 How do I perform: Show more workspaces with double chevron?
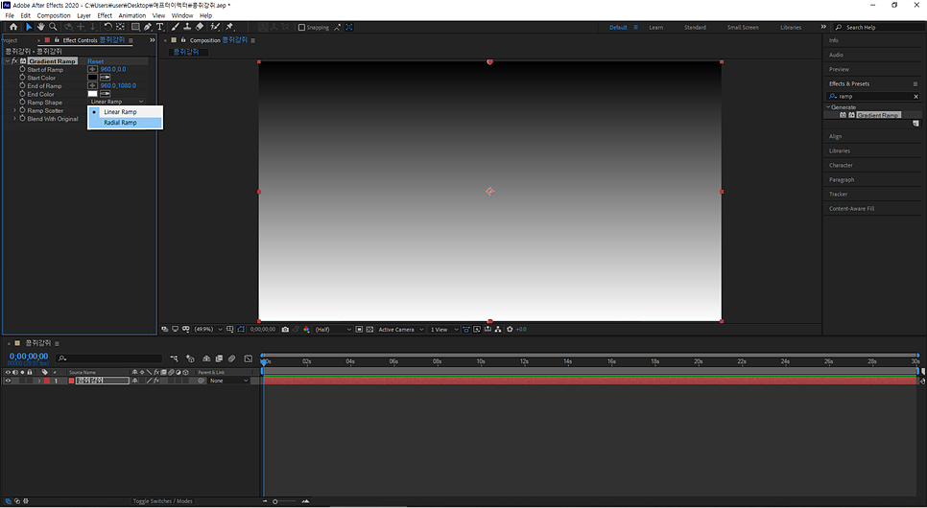[823, 27]
